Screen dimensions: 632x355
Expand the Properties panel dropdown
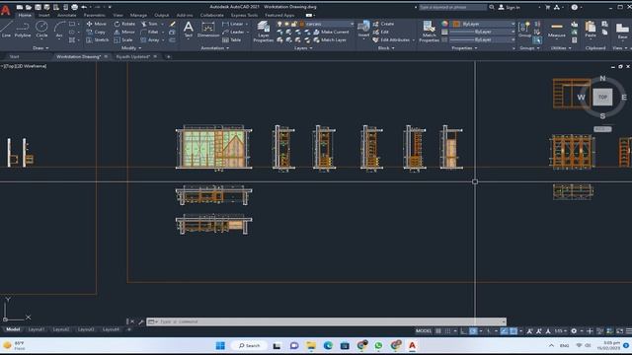(x=464, y=48)
